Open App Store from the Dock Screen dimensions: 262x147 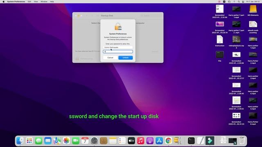click(159, 141)
